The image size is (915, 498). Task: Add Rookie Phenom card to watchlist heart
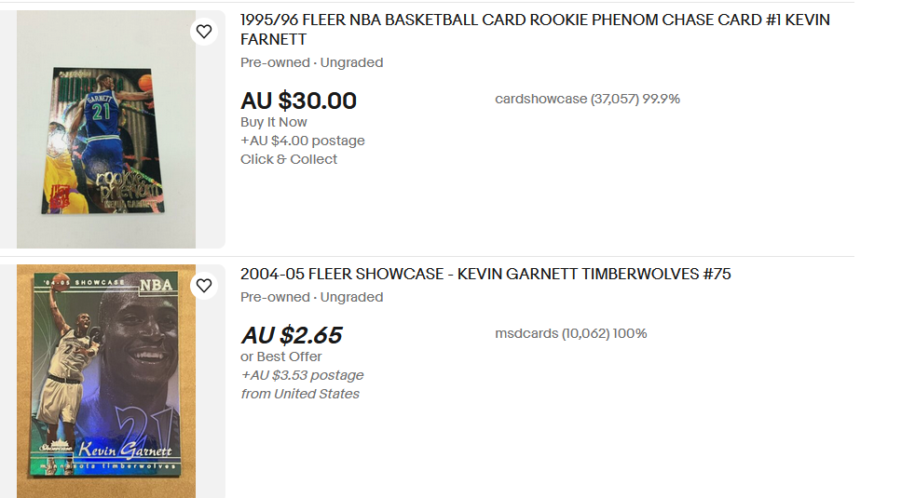pos(204,32)
